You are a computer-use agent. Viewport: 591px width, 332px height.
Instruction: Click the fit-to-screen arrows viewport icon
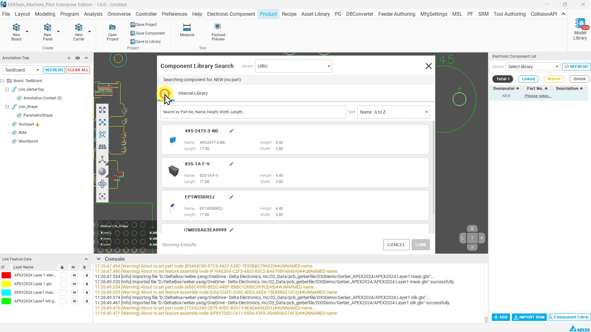[x=102, y=110]
